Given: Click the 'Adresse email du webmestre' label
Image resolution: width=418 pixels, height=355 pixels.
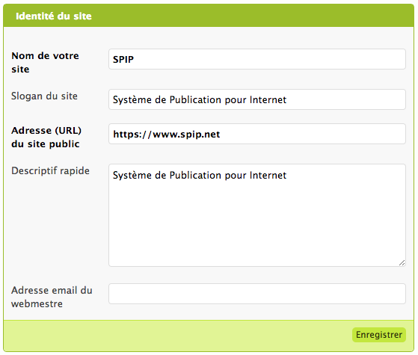Looking at the screenshot, I should tap(52, 297).
